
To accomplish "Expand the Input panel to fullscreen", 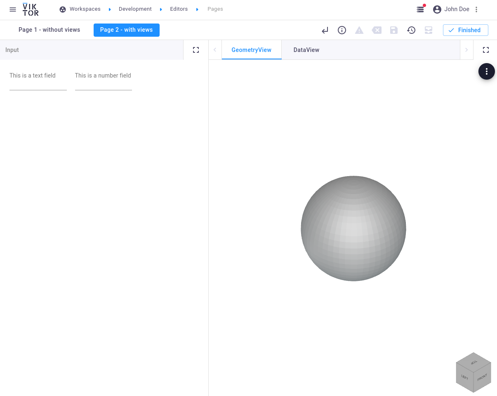I will tap(196, 50).
